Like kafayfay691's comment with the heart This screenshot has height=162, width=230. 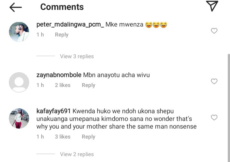[x=214, y=117]
